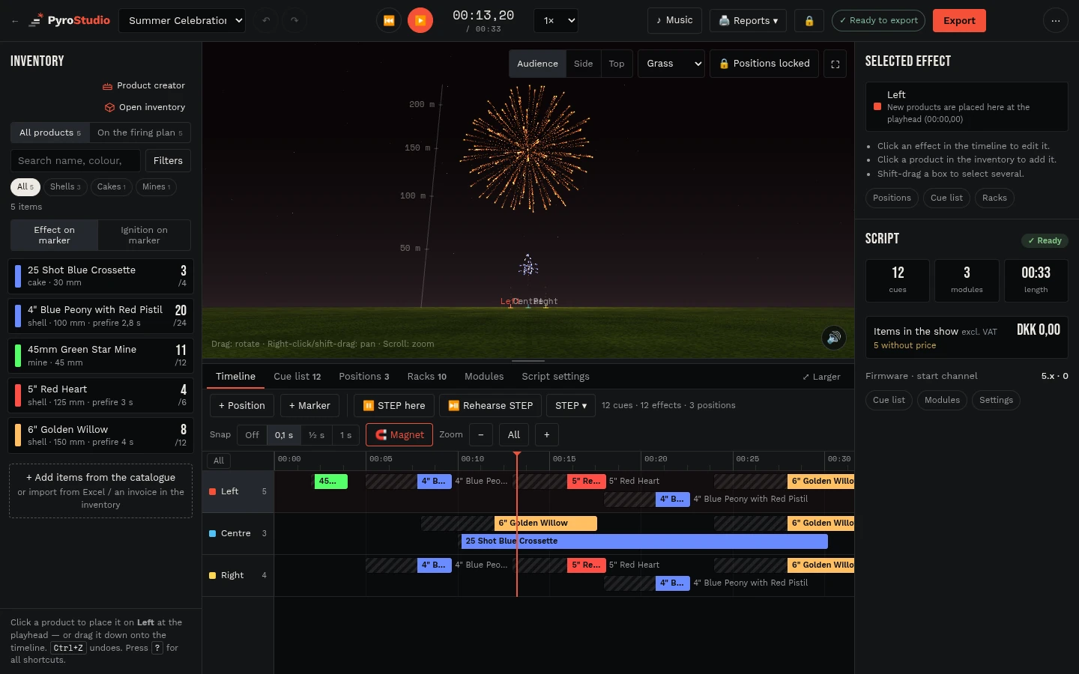Set snap to 1 s
1079x674 pixels.
345,435
